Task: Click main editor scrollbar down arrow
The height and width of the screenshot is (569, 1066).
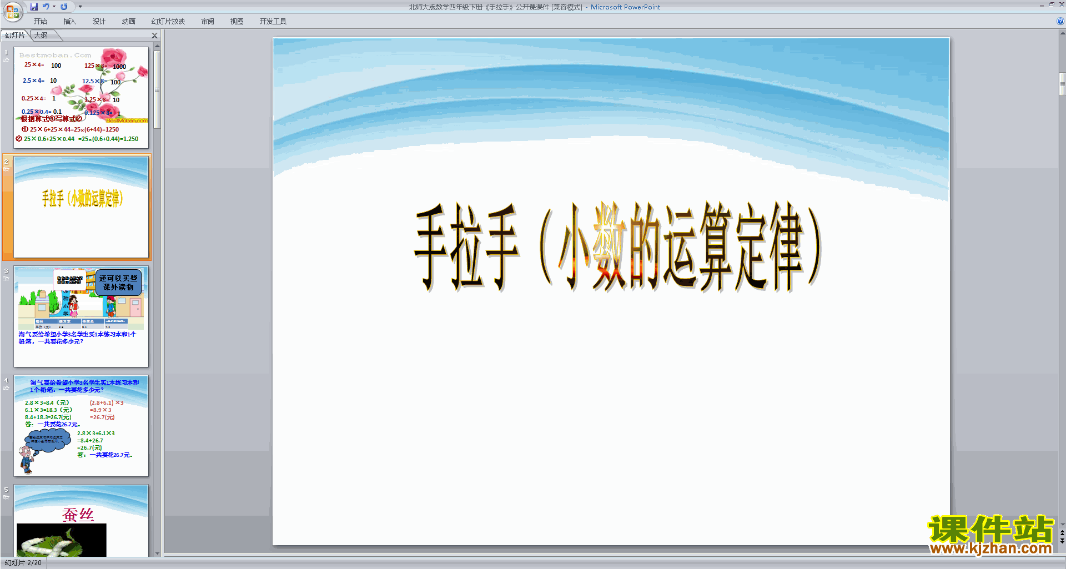Action: click(x=1062, y=524)
